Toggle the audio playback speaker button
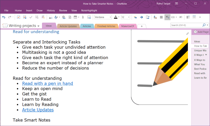This screenshot has height=126, width=210. (x=167, y=17)
